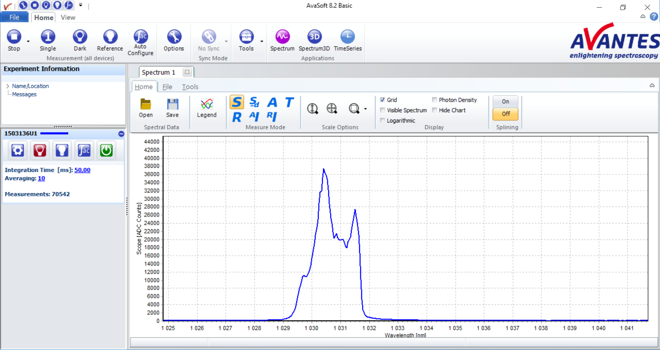Select Transmittance measure mode

[289, 102]
